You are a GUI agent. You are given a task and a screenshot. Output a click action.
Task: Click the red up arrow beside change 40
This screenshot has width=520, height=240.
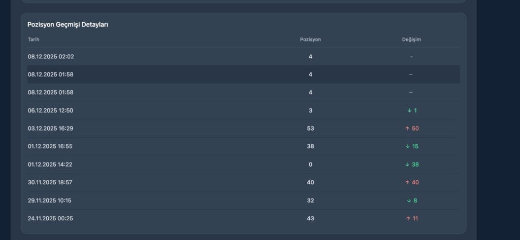[407, 182]
